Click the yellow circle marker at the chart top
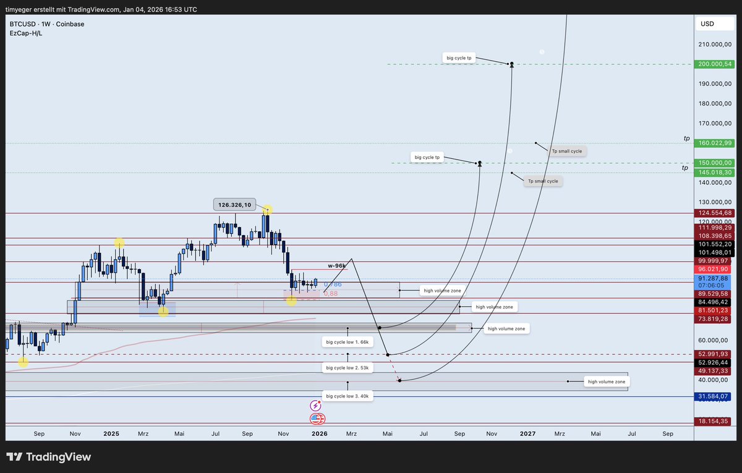 click(x=267, y=210)
